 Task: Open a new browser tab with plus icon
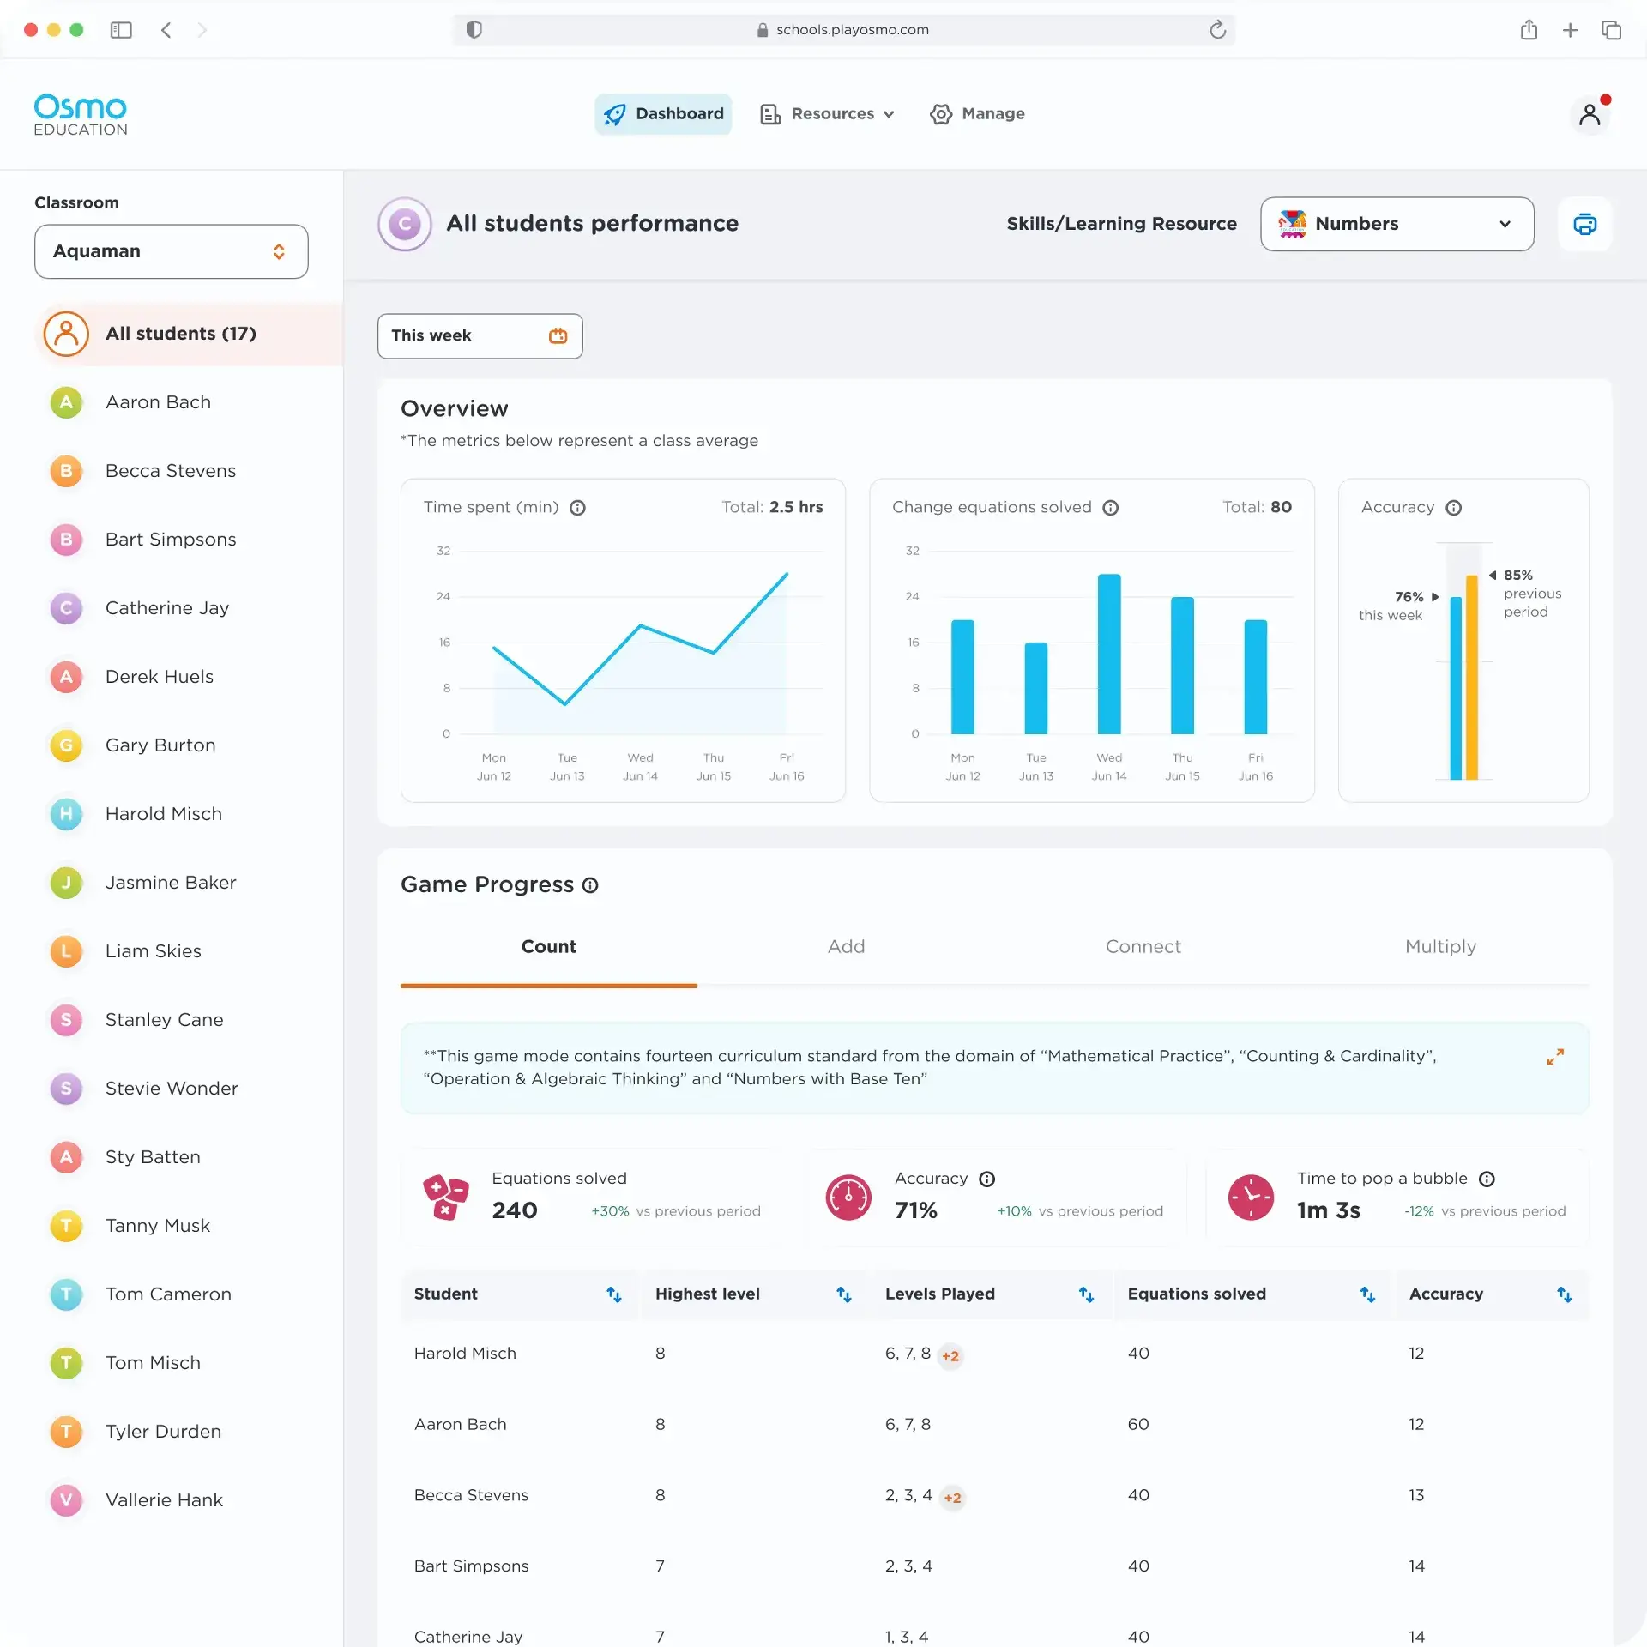[x=1570, y=30]
